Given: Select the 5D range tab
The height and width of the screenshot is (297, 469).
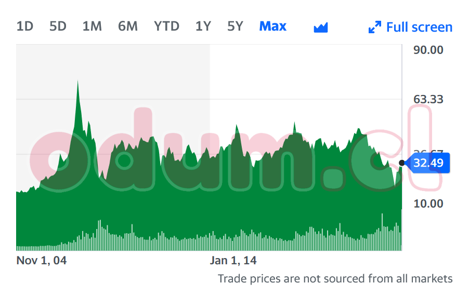Looking at the screenshot, I should pos(58,26).
